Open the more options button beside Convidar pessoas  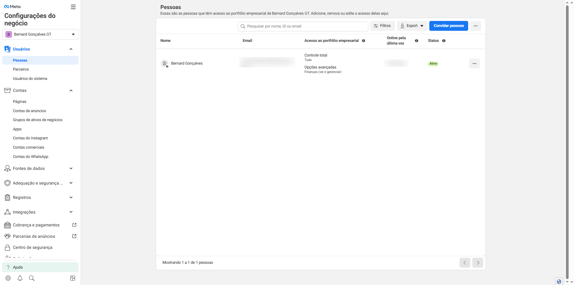(x=475, y=26)
